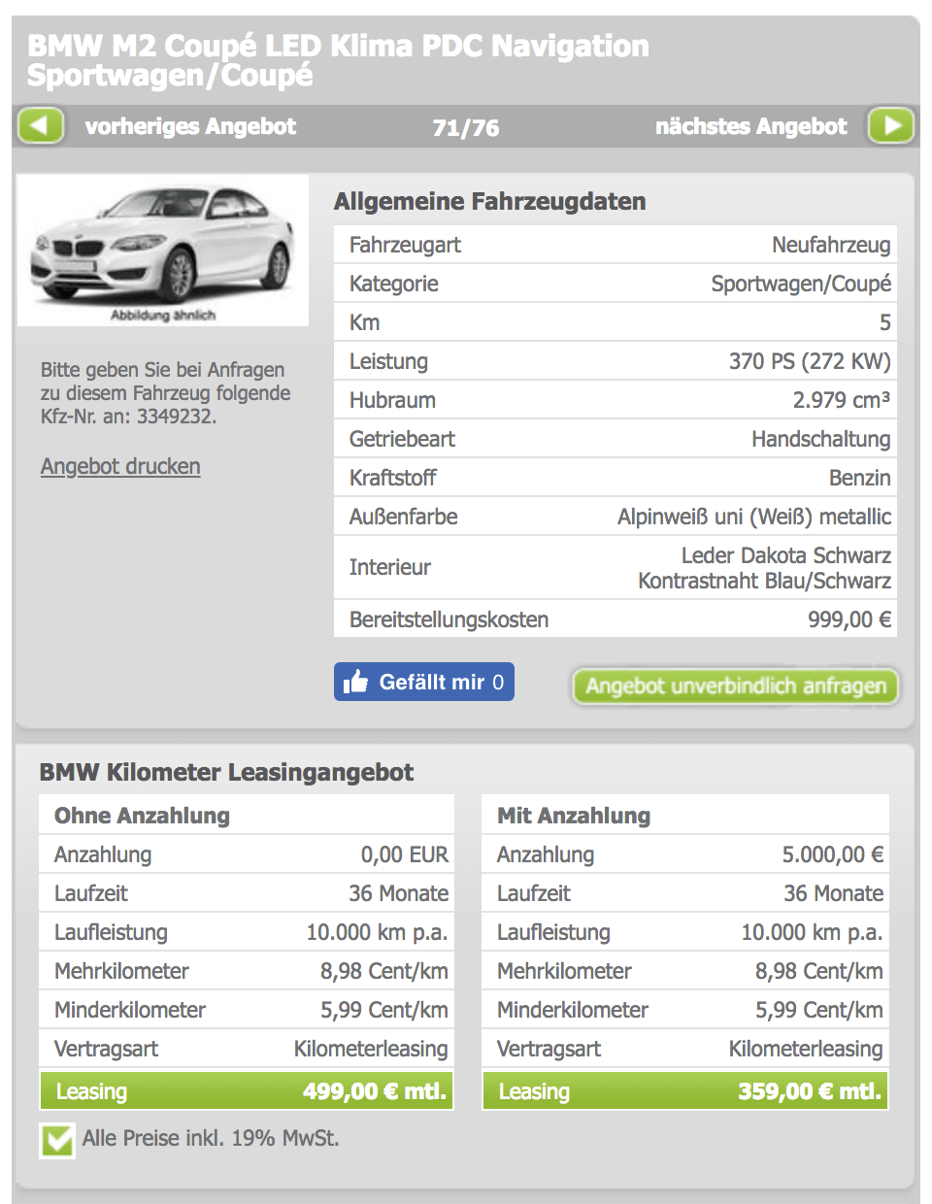The width and height of the screenshot is (932, 1204).
Task: Click '36 Monate' in the Ohne Anzahlung table
Action: coord(398,893)
